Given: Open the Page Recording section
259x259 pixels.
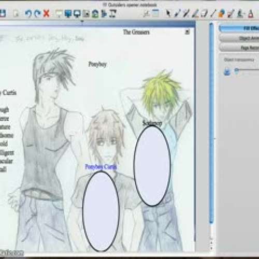Looking at the screenshot, I should (239, 48).
